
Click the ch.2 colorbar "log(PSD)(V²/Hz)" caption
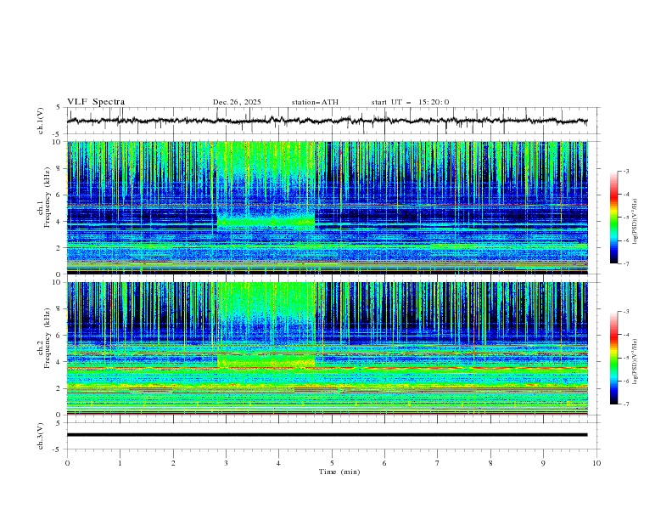pyautogui.click(x=636, y=362)
